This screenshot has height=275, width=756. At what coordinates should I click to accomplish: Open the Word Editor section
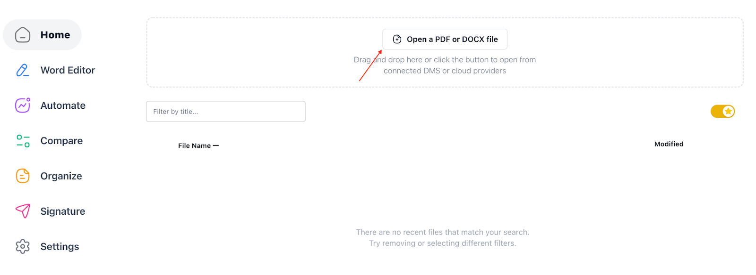click(68, 70)
